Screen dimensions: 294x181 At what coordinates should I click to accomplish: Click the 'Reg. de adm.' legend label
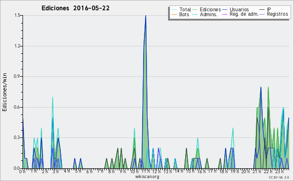(244, 14)
